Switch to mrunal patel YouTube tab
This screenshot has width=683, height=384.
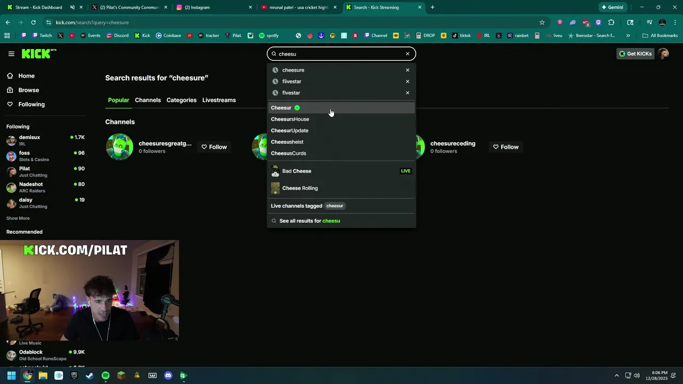(x=298, y=7)
